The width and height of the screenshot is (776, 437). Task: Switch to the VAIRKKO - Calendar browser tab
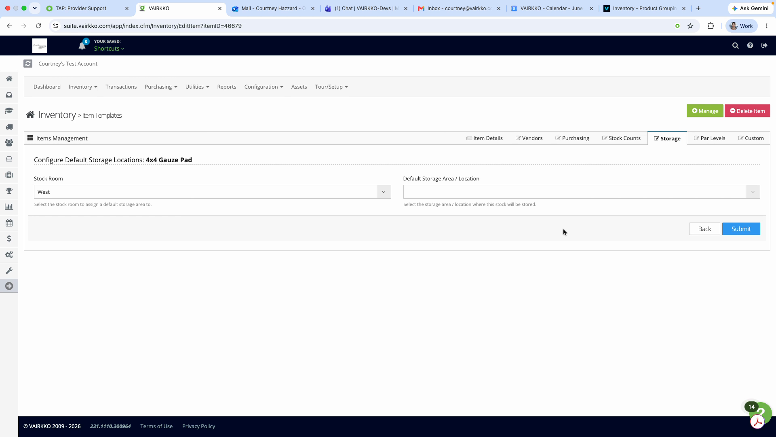pos(552,8)
